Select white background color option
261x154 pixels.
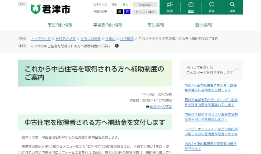coord(112,12)
